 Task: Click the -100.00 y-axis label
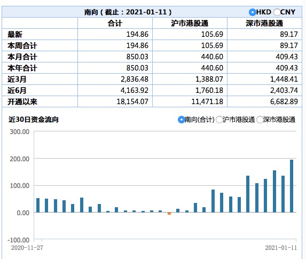click(x=18, y=240)
